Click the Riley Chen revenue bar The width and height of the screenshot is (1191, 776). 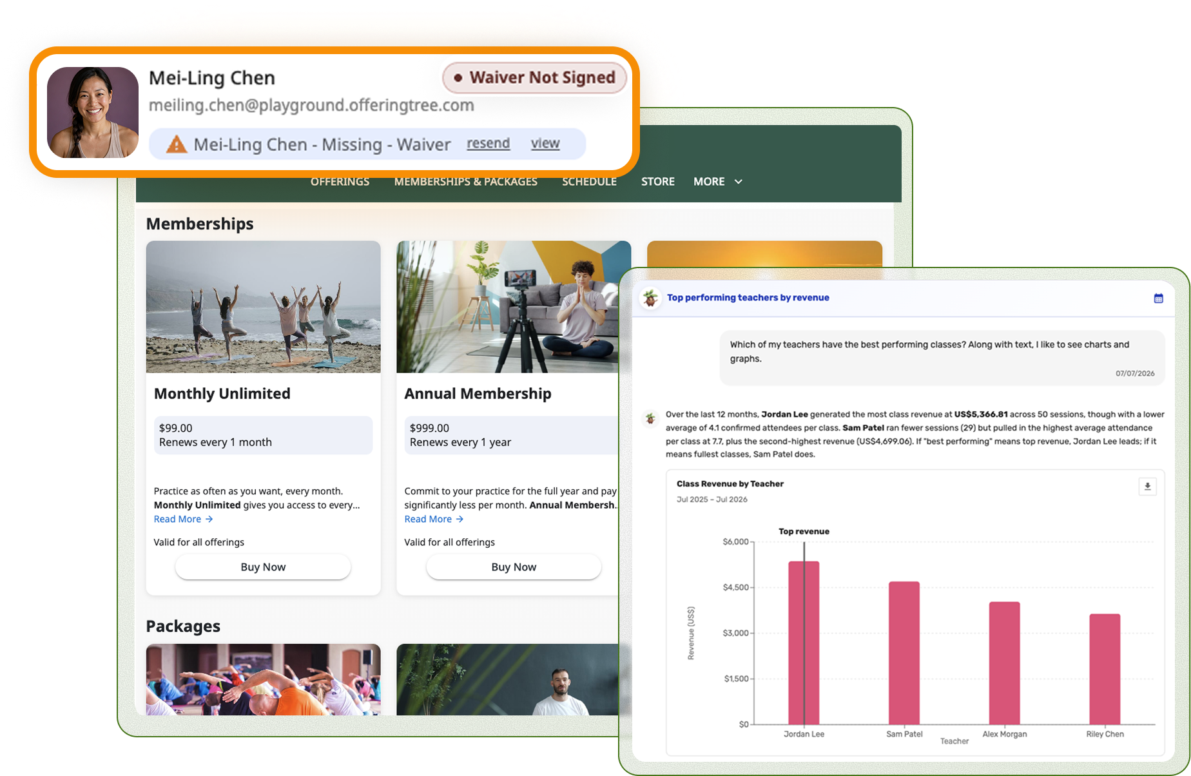click(x=1105, y=670)
